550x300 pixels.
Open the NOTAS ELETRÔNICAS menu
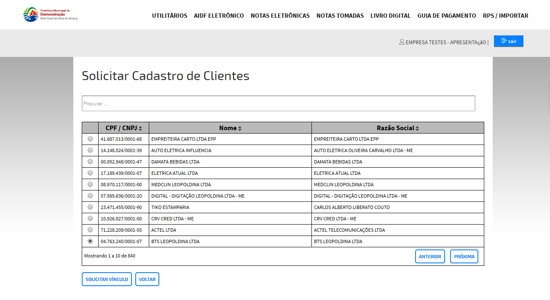tap(280, 16)
